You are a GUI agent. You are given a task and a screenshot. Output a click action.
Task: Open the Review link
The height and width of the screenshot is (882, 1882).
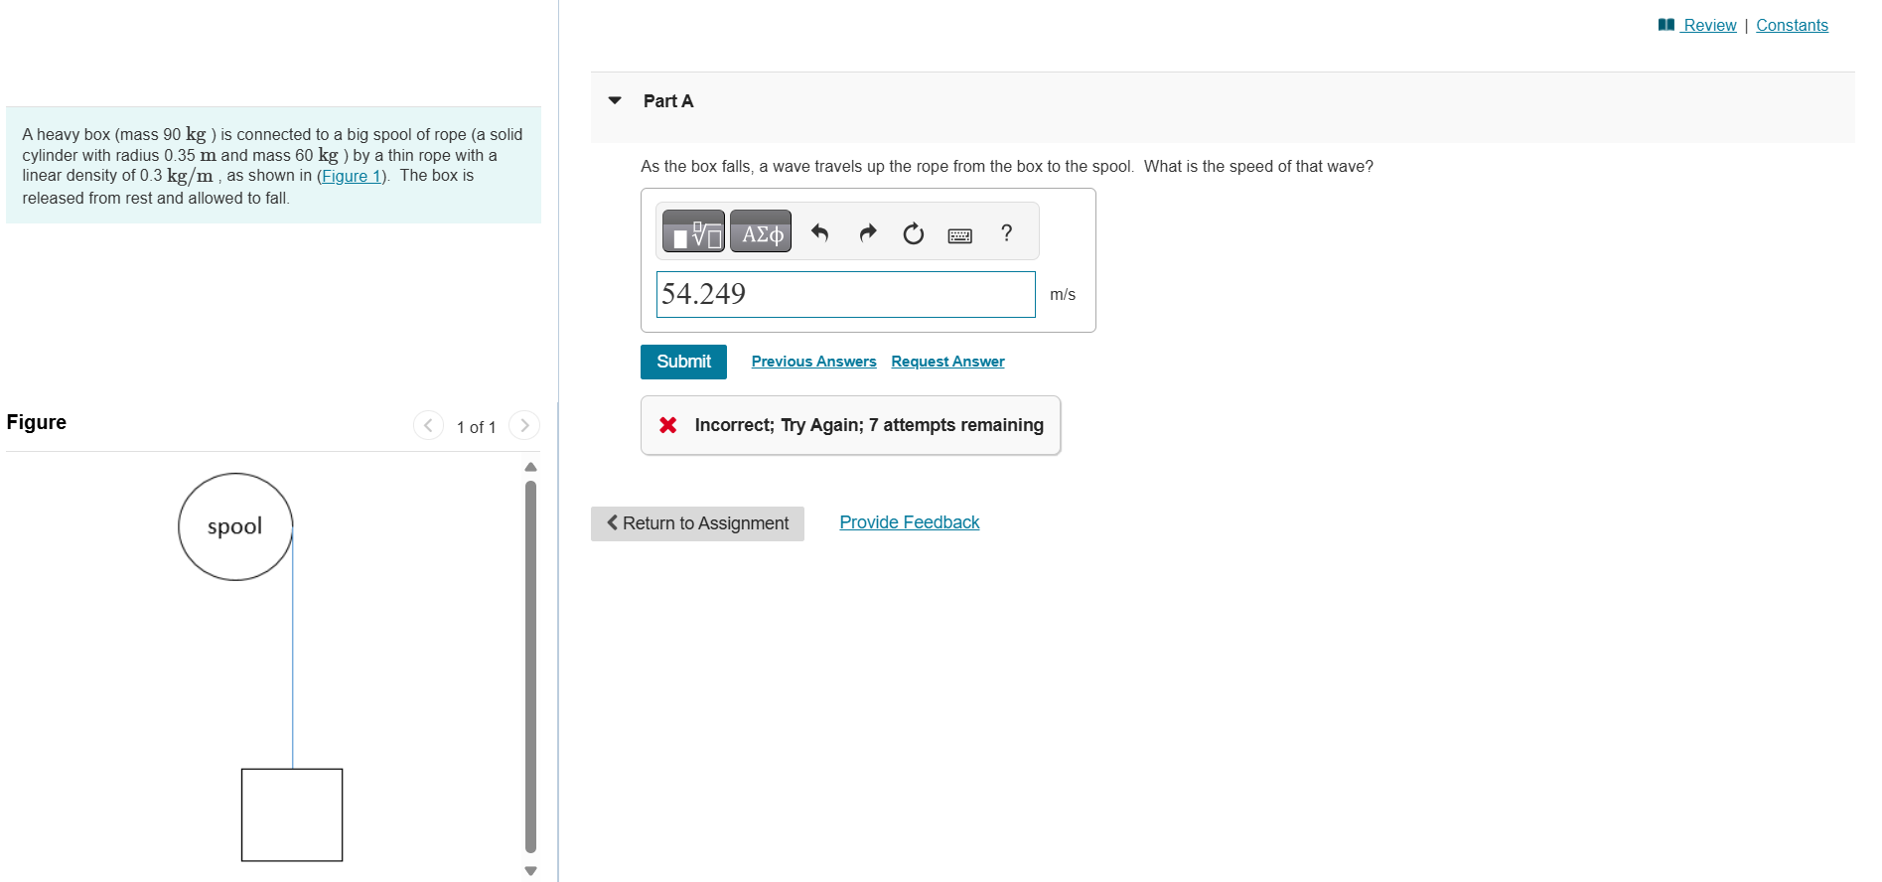pyautogui.click(x=1709, y=25)
